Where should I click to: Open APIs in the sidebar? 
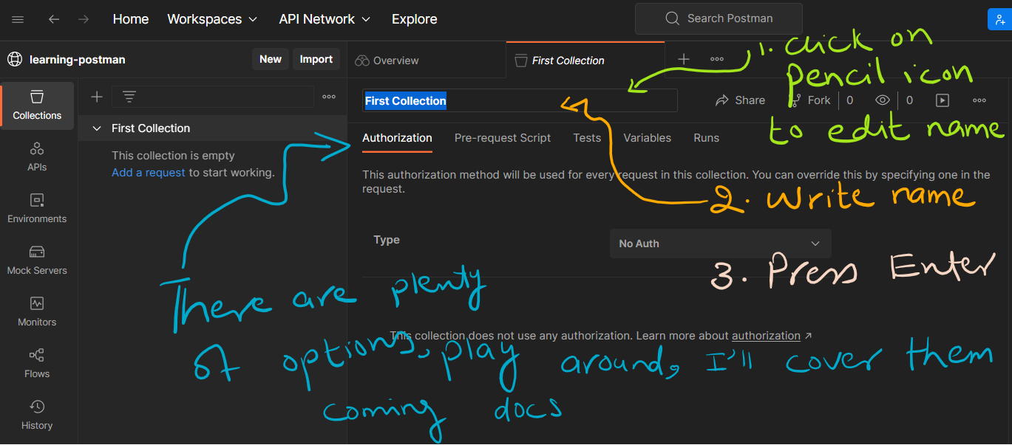pos(37,157)
